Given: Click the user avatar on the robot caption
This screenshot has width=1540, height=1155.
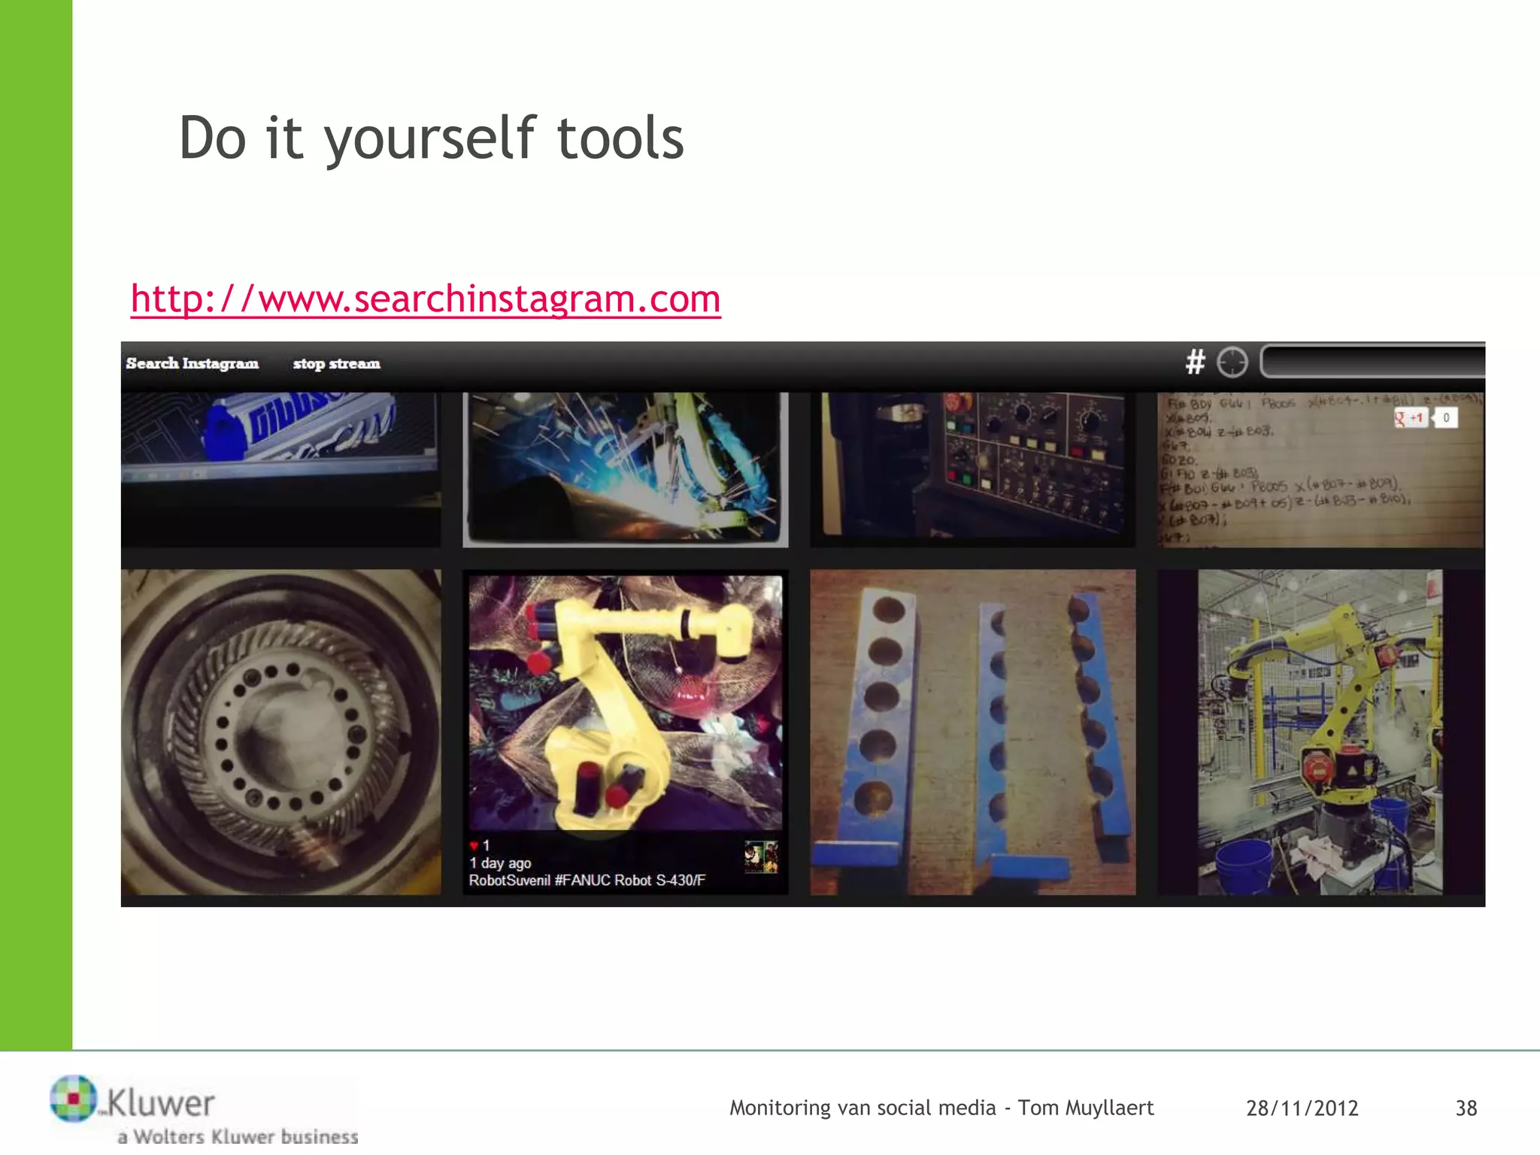Looking at the screenshot, I should tap(761, 857).
